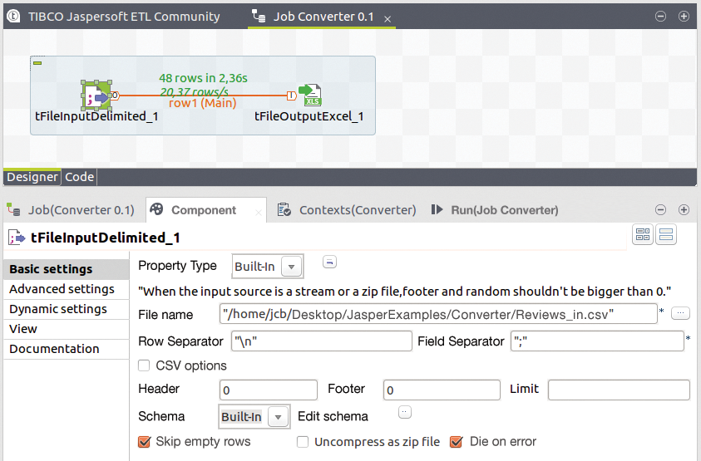Select the tFileOutputExcel_1 XLS component icon
This screenshot has width=701, height=461.
(310, 95)
